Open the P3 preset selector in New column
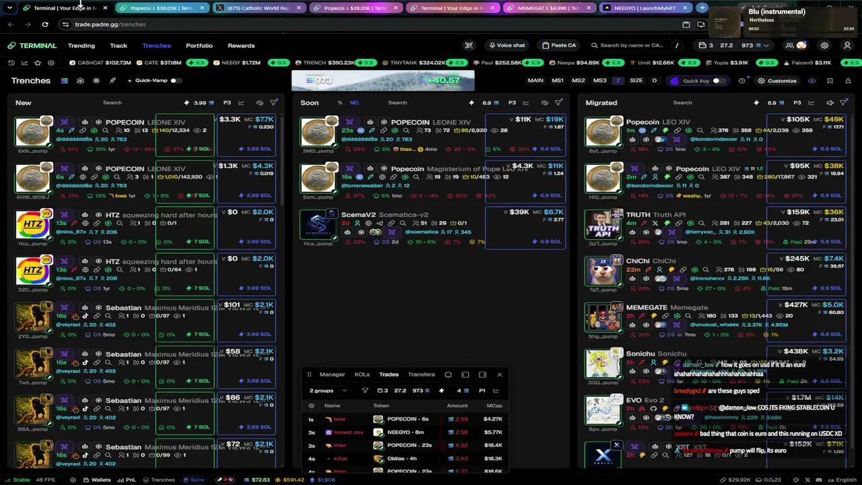The height and width of the screenshot is (485, 862). [x=227, y=103]
